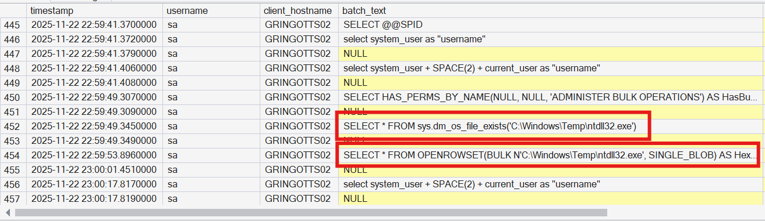Screen dimensions: 765x221
Task: Click username 'sa' in row 452
Action: (x=211, y=126)
